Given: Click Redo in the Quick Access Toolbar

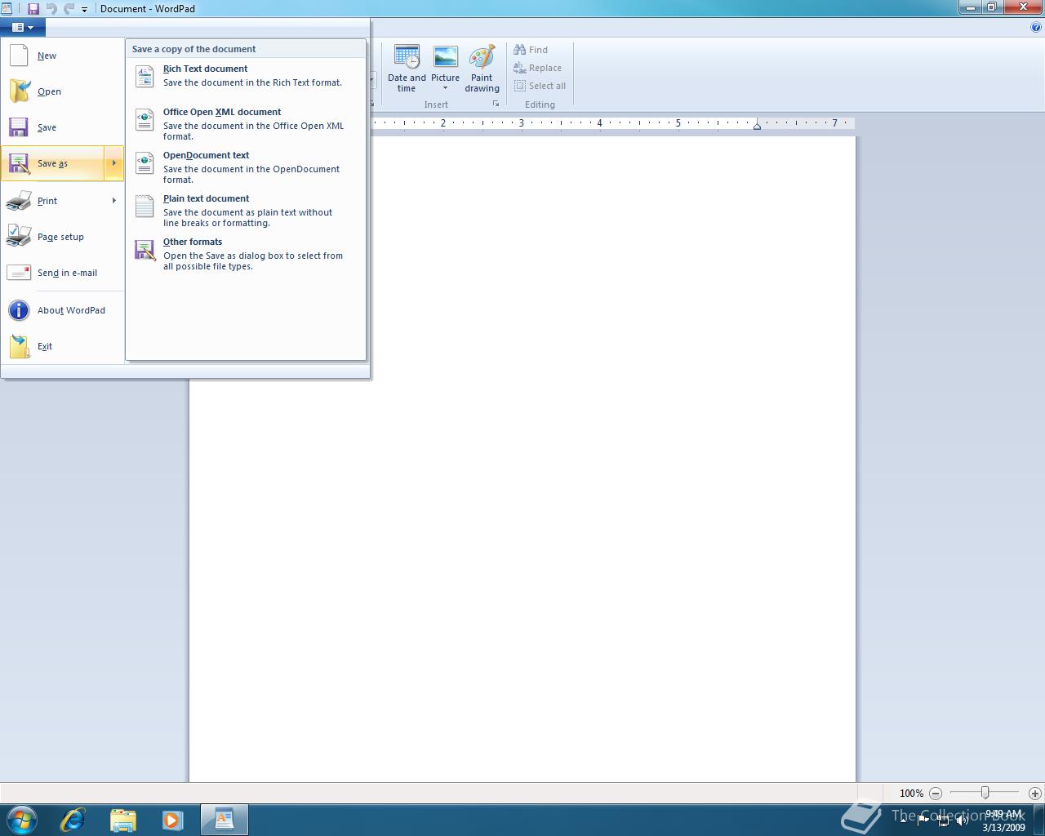Looking at the screenshot, I should pos(69,9).
